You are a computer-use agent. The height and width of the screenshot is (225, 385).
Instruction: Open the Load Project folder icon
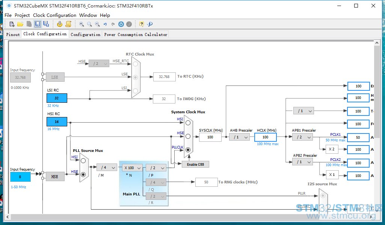pos(20,24)
